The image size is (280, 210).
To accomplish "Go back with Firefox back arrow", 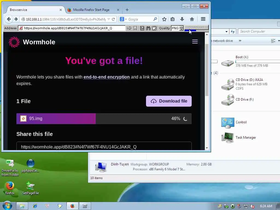I will coord(8,19).
